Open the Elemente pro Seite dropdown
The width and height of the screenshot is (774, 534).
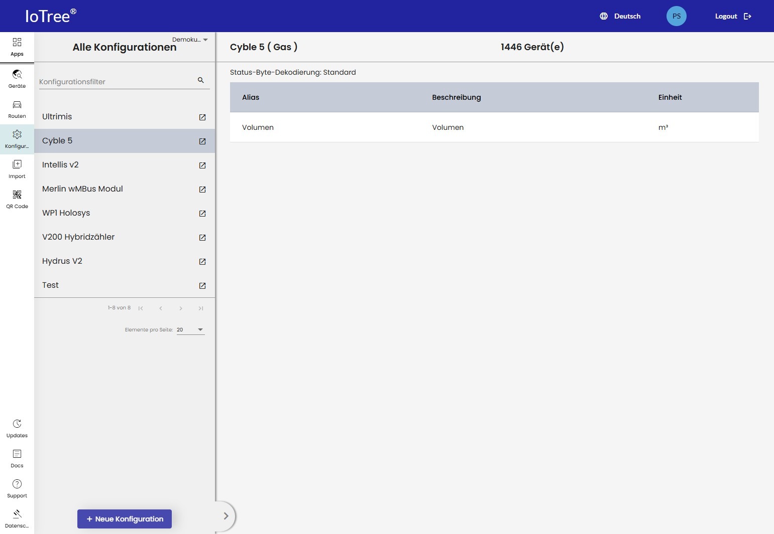(190, 330)
